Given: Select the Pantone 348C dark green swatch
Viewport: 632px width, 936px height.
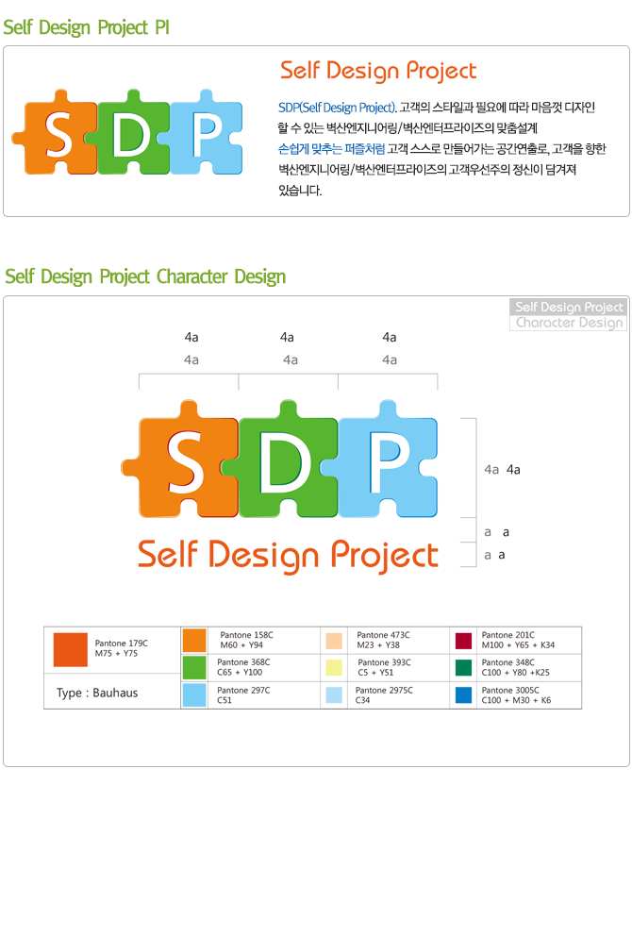Looking at the screenshot, I should point(464,667).
